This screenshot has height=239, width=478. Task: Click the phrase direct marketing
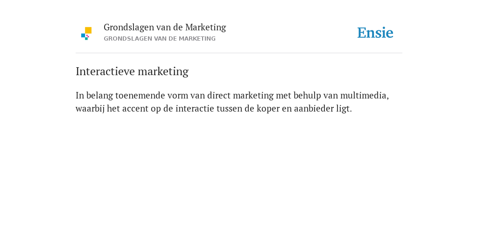pyautogui.click(x=240, y=95)
